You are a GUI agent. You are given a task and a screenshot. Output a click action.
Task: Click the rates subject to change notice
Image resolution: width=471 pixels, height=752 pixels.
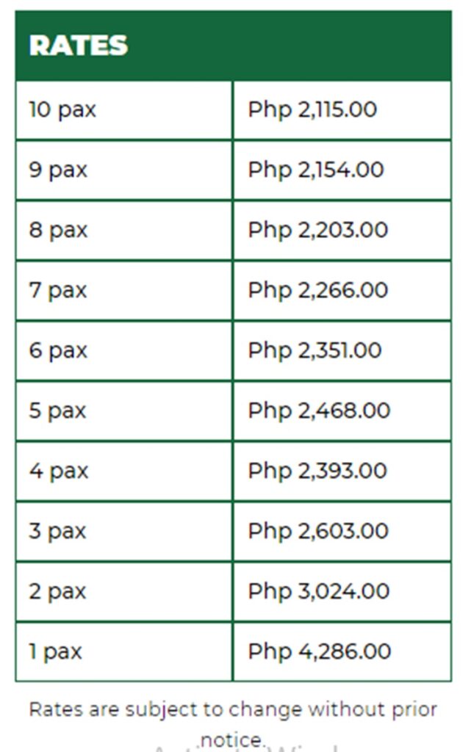coord(233,711)
